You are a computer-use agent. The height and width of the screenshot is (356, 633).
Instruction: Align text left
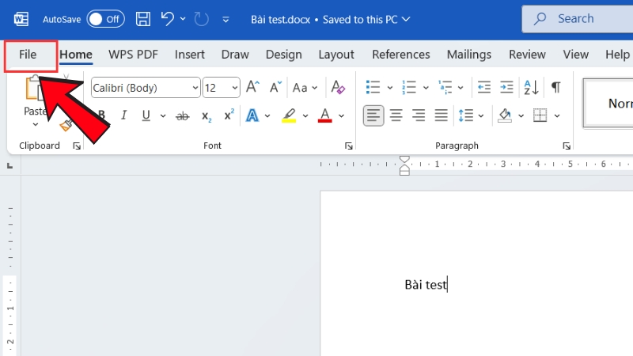373,116
